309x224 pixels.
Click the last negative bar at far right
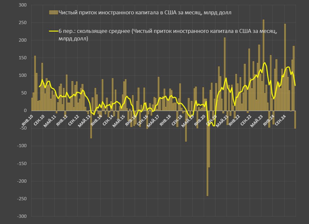295,119
